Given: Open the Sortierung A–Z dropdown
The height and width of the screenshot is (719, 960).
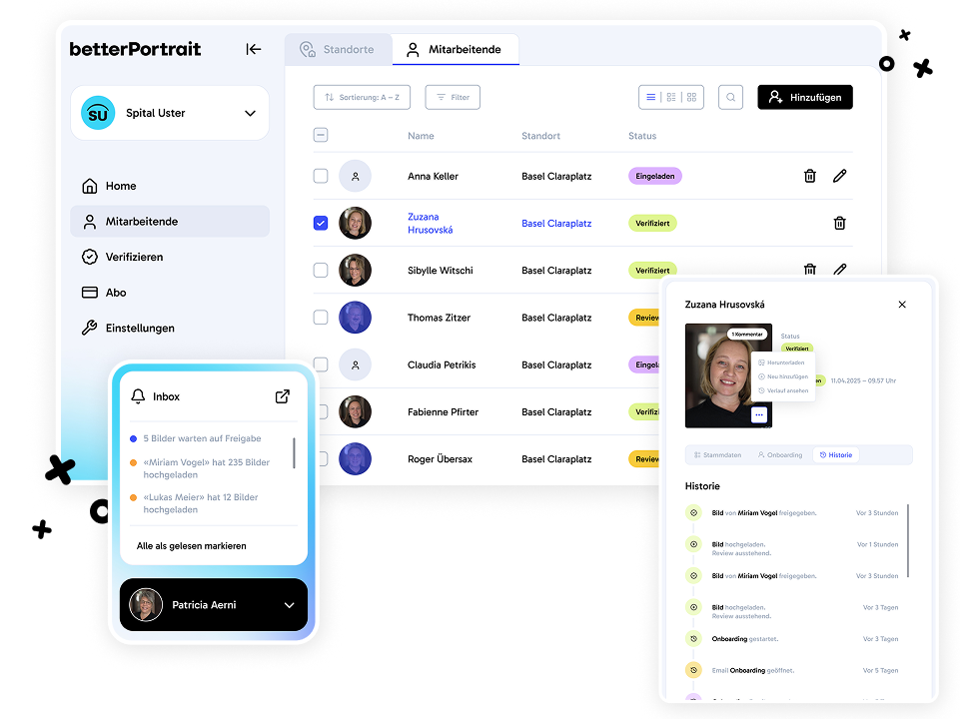Looking at the screenshot, I should point(362,97).
